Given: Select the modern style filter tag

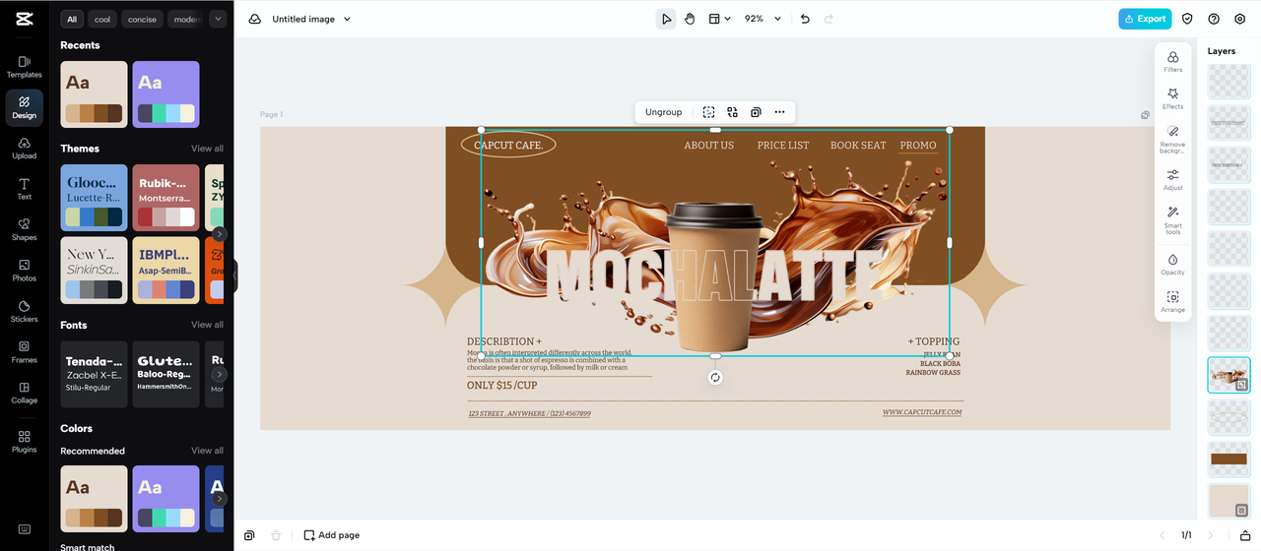Looking at the screenshot, I should coord(186,19).
